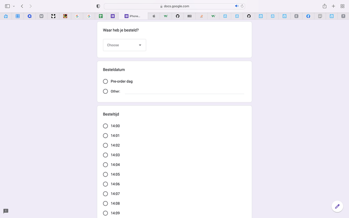Report a problem using exclamation icon
The width and height of the screenshot is (349, 218).
pyautogui.click(x=6, y=211)
